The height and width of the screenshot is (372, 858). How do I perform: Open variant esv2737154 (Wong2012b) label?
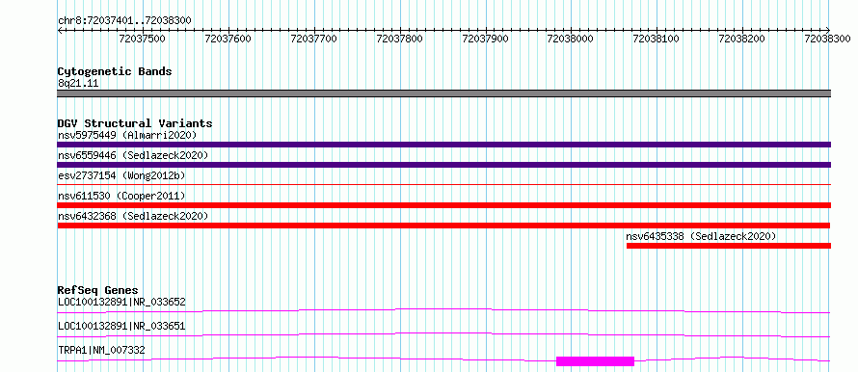pos(121,175)
